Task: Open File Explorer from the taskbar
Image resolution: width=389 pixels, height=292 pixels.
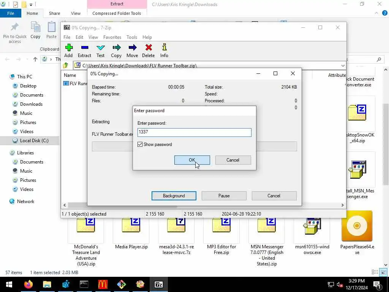Action: coord(47,284)
